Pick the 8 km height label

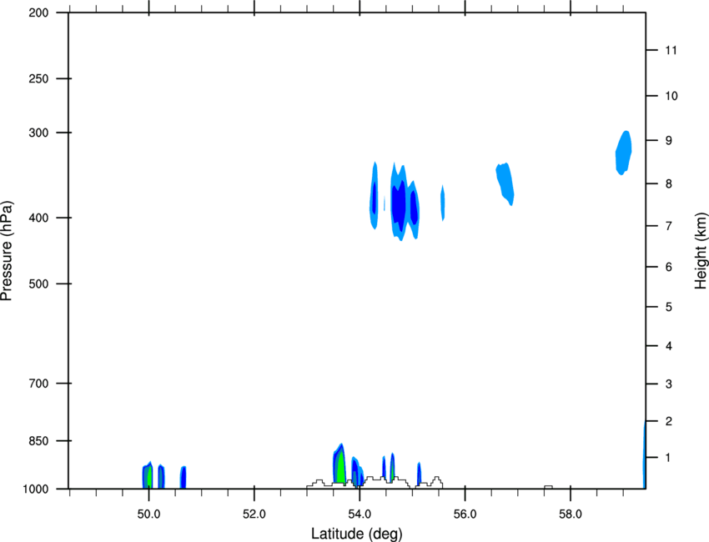point(669,184)
